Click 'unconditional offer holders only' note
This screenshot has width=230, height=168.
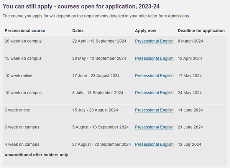(x=36, y=155)
